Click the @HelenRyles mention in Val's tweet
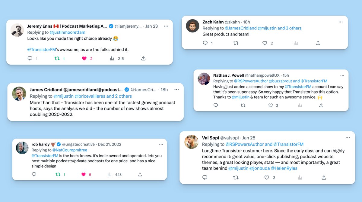The width and height of the screenshot is (362, 202). click(284, 168)
